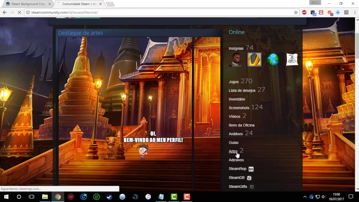The width and height of the screenshot is (359, 202).
Task: Open File Explorer from the taskbar
Action: coord(45,197)
